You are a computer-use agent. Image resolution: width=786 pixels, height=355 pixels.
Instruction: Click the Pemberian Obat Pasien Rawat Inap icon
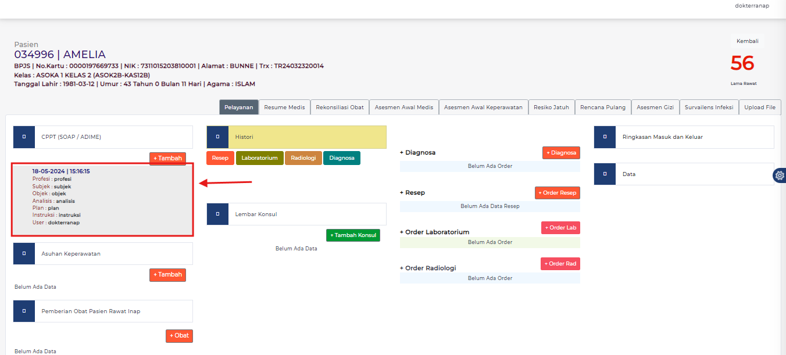click(x=23, y=311)
